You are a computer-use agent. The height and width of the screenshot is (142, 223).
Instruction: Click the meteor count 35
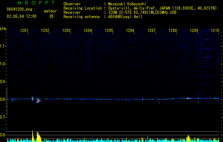pos(51,16)
